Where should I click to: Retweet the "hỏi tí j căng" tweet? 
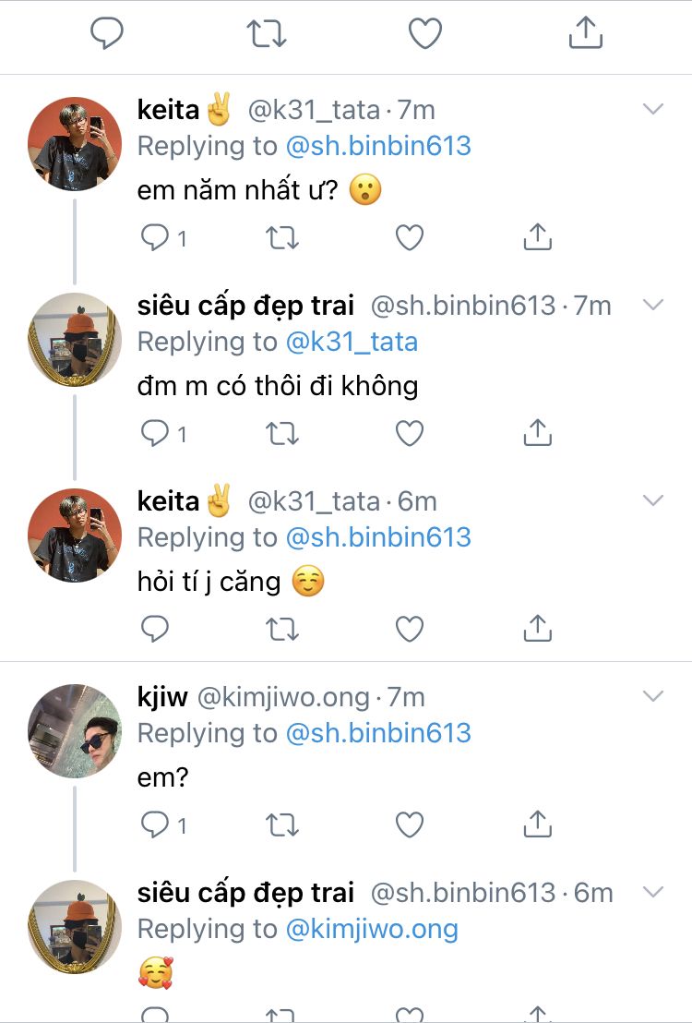point(281,629)
